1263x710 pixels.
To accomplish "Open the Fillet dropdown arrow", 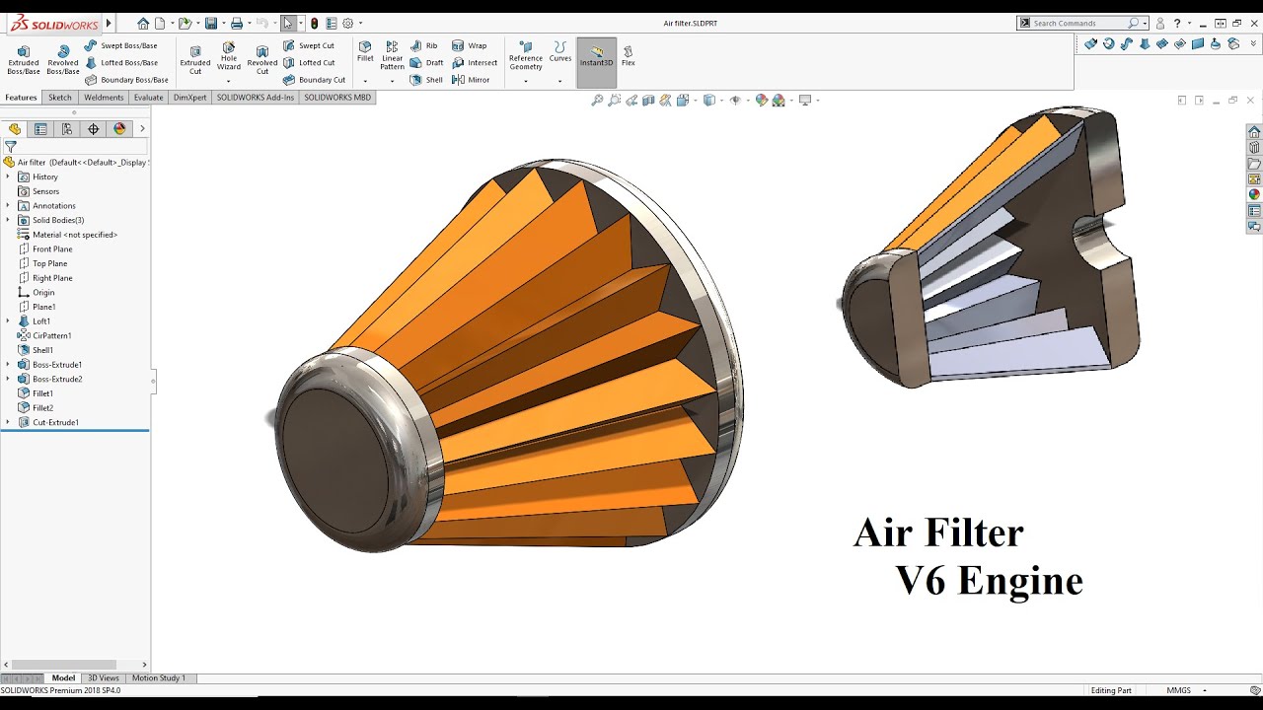I will click(x=365, y=81).
